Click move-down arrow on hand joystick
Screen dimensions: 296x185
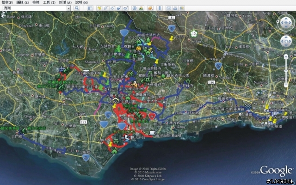coord(286,45)
